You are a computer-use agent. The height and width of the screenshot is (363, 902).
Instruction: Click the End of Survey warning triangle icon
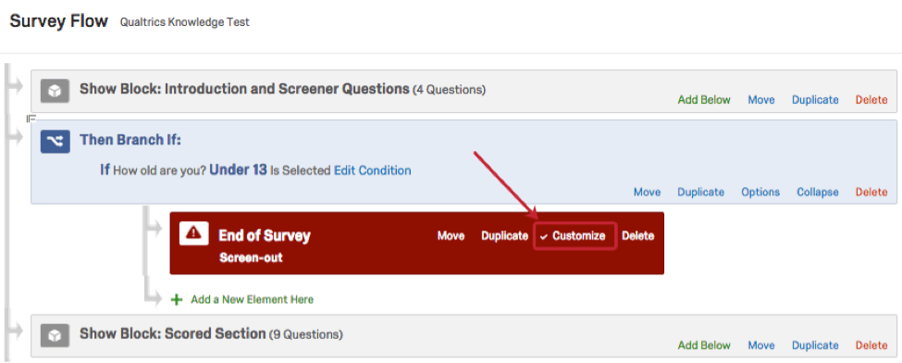tap(194, 232)
